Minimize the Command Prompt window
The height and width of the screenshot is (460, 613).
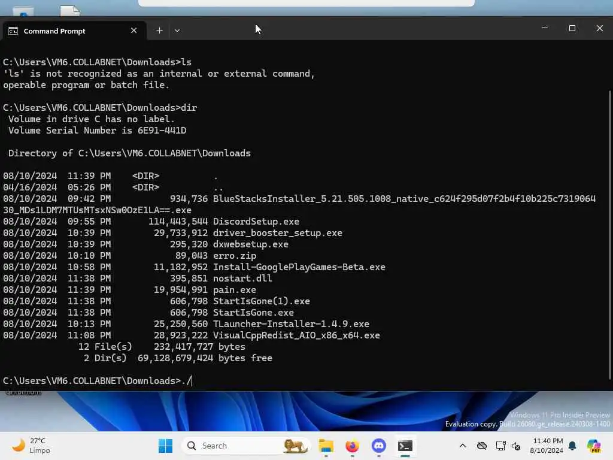(545, 28)
